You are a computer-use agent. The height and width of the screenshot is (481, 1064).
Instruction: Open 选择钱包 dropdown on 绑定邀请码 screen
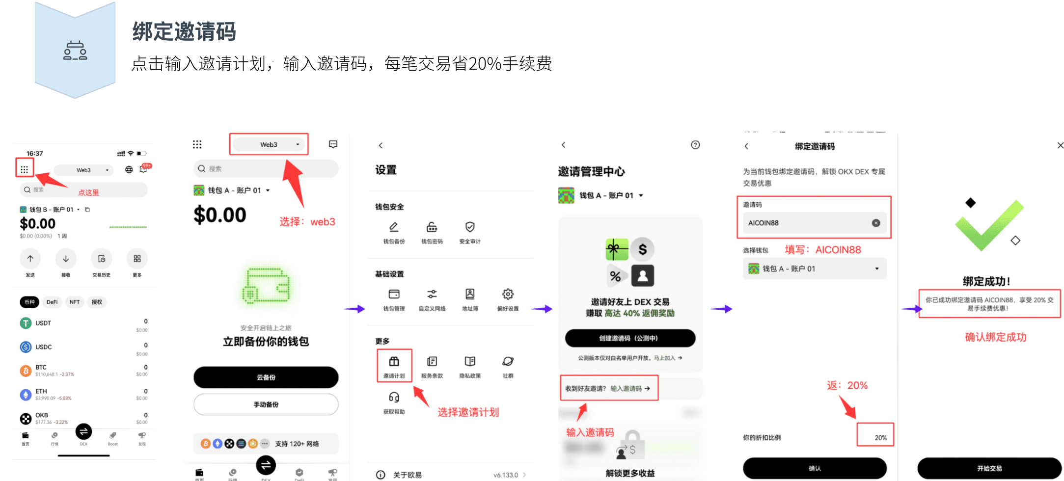pos(815,268)
